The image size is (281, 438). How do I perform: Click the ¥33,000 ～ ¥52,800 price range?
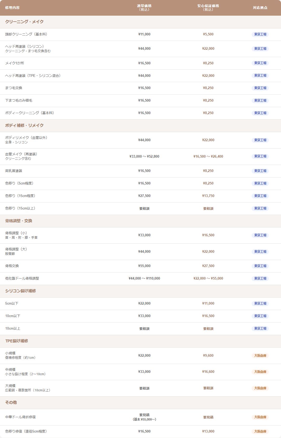(x=144, y=157)
